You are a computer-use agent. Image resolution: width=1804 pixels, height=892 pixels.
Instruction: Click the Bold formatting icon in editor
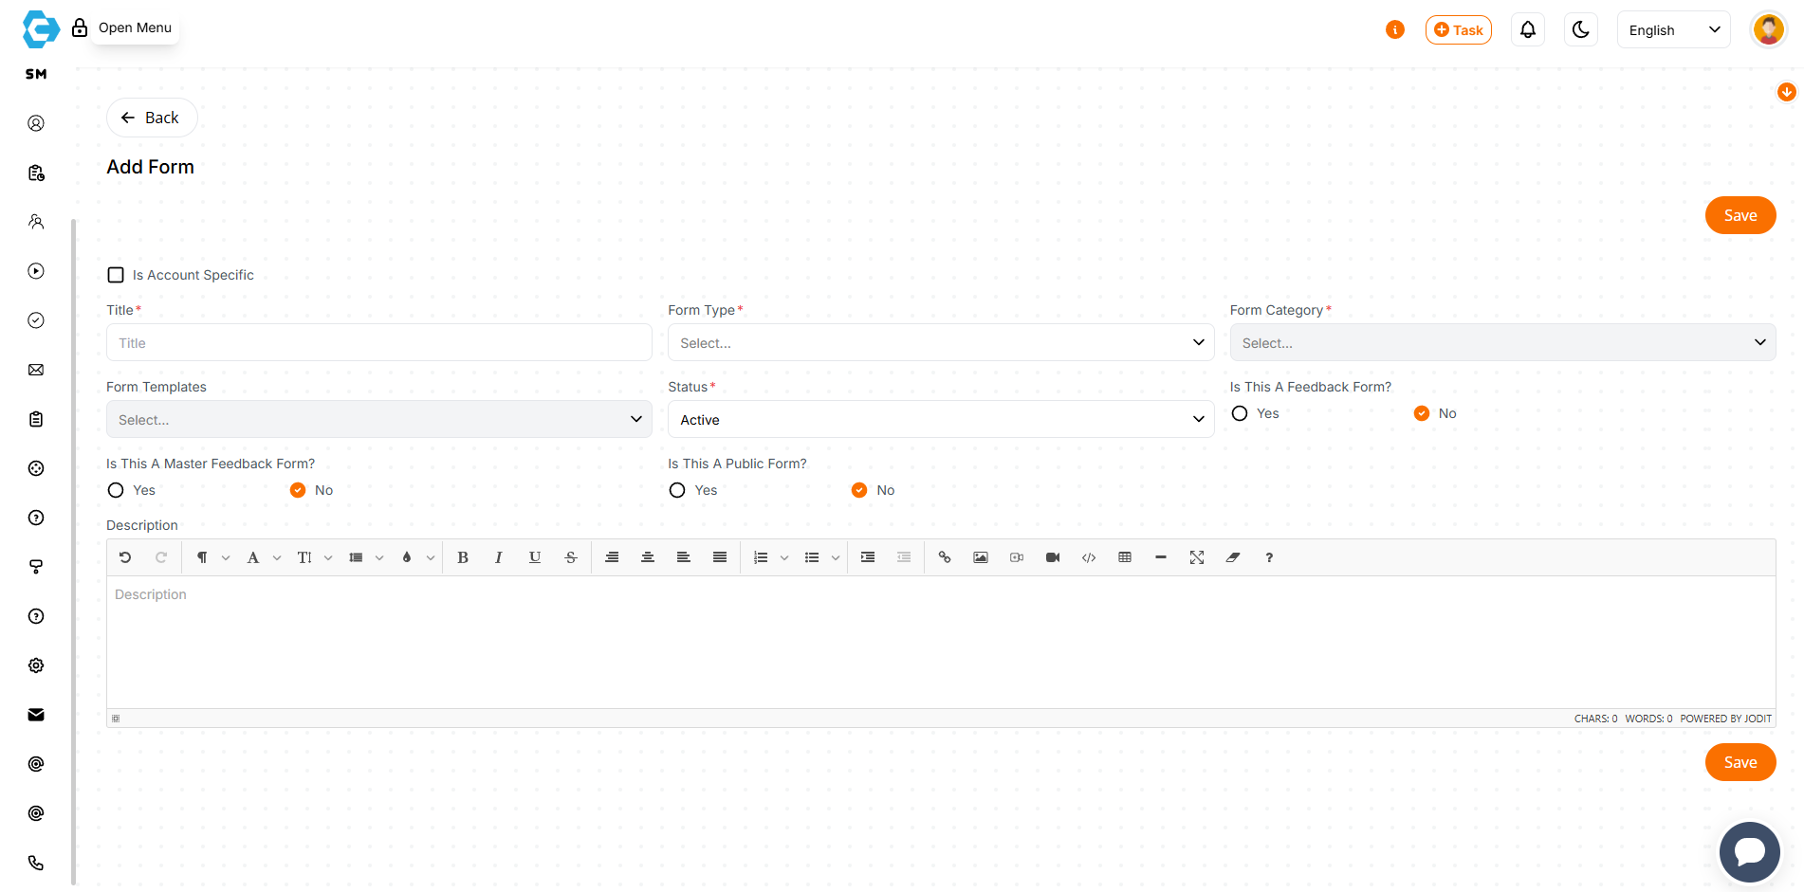pyautogui.click(x=463, y=557)
